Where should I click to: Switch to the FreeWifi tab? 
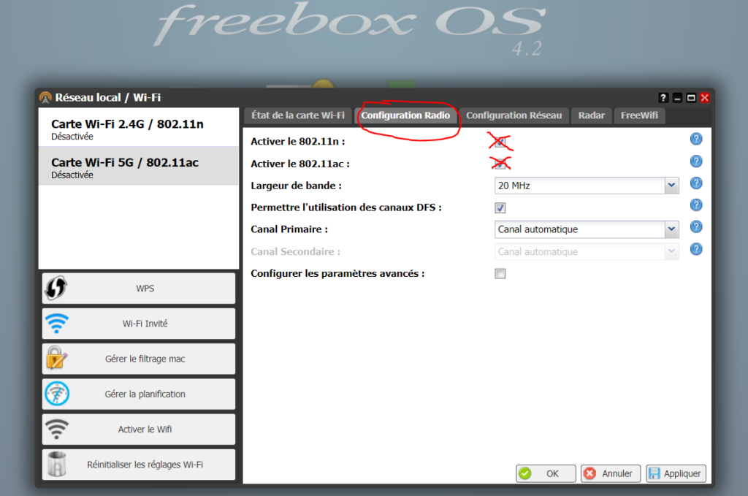point(639,115)
